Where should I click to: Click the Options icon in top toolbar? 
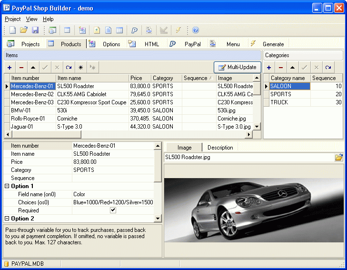tap(82, 30)
